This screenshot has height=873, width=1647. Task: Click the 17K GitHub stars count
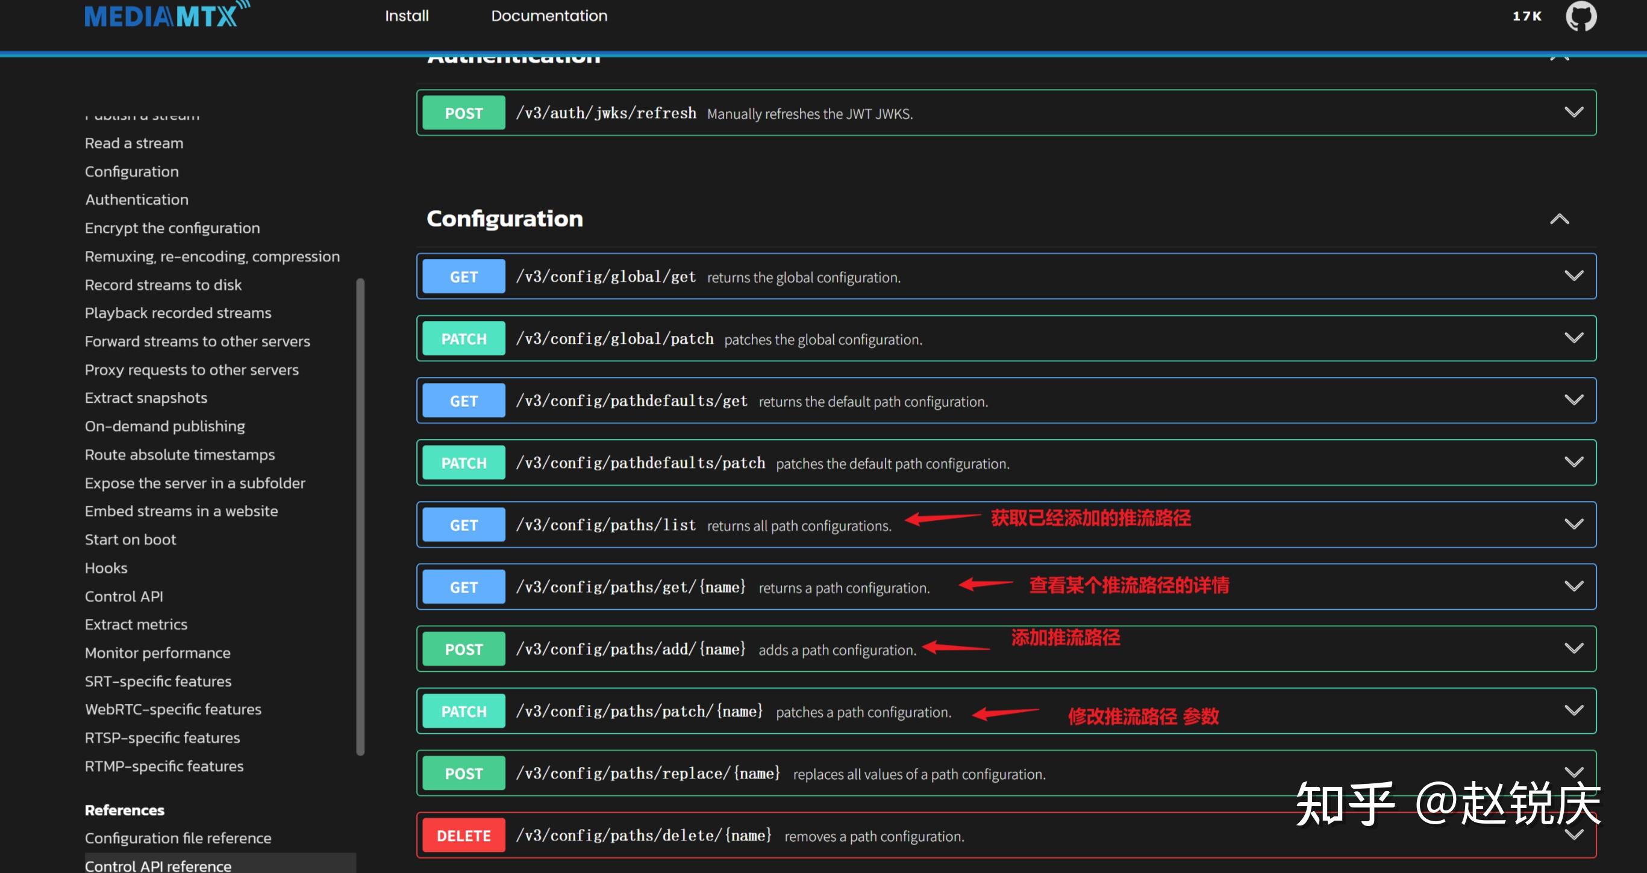coord(1527,16)
